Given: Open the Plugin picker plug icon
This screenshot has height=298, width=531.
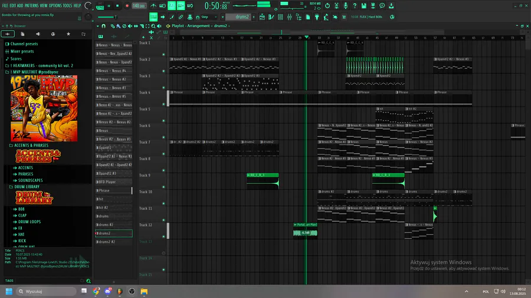Looking at the screenshot, I should tap(317, 17).
